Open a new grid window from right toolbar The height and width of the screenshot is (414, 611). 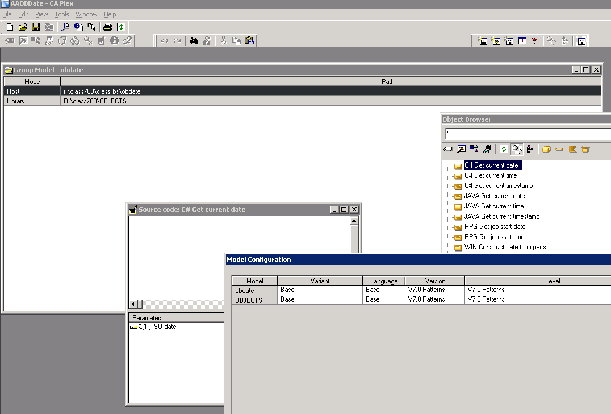[483, 41]
